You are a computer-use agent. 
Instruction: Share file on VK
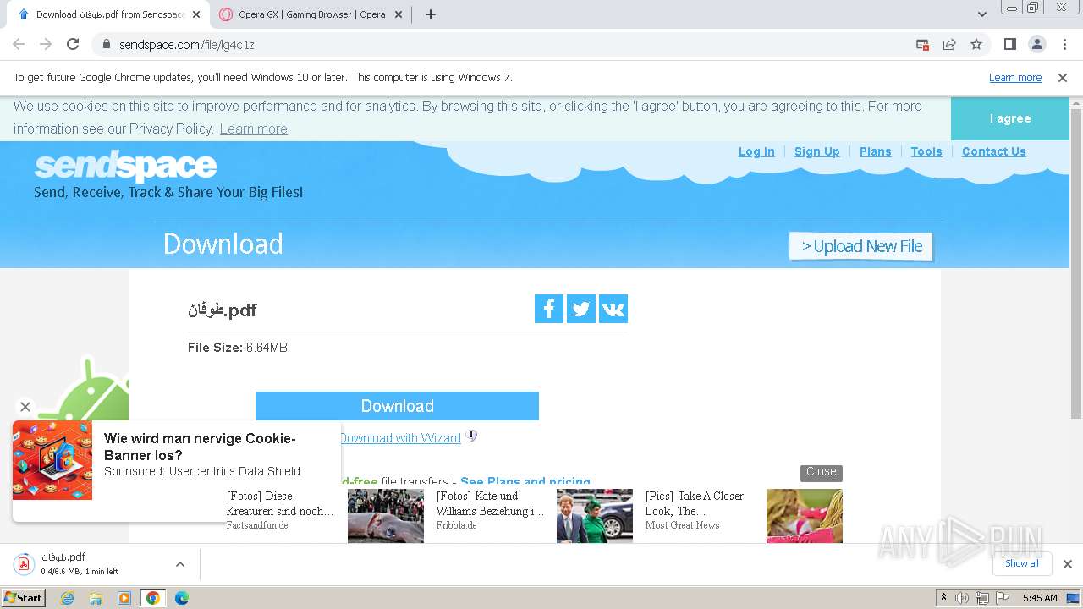pyautogui.click(x=613, y=309)
